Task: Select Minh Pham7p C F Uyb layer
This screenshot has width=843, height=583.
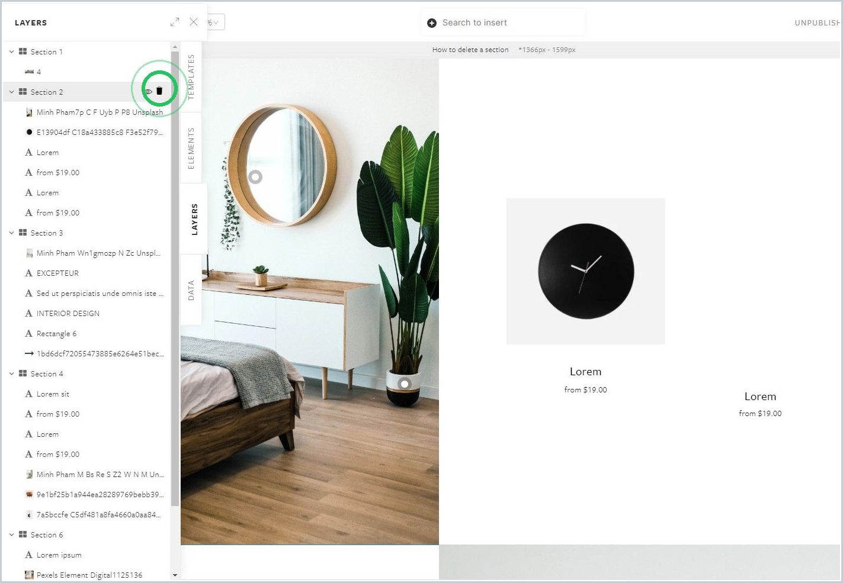Action: coord(86,112)
